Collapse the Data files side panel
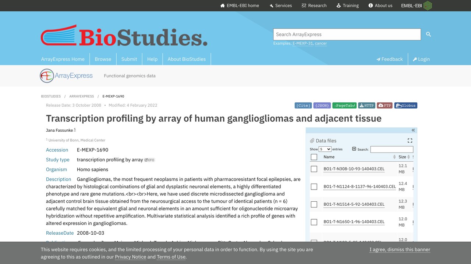The image size is (471, 264). [x=413, y=130]
